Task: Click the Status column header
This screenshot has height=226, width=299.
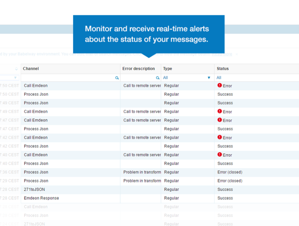Action: (223, 69)
